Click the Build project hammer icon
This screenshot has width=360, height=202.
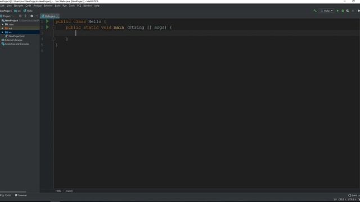[315, 11]
